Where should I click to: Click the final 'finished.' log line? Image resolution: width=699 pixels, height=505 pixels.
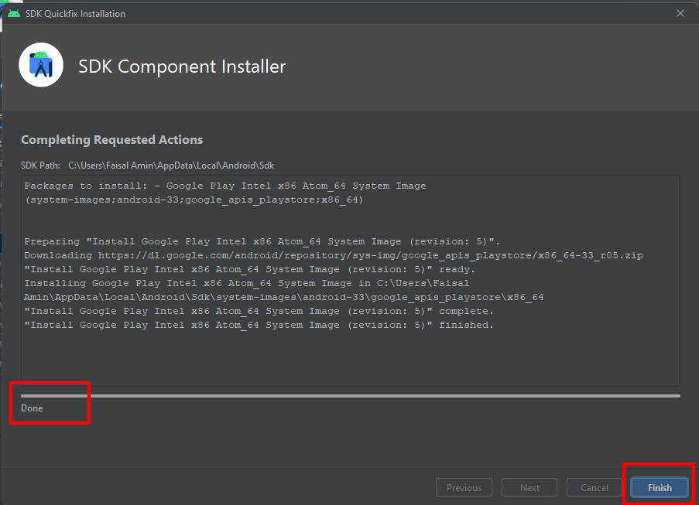259,325
